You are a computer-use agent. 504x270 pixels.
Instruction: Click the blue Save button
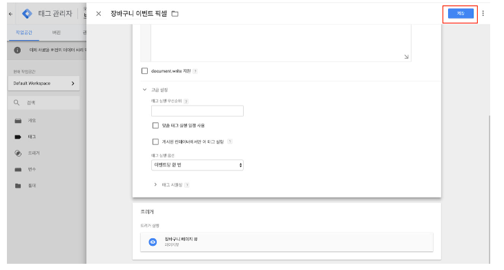pyautogui.click(x=461, y=14)
